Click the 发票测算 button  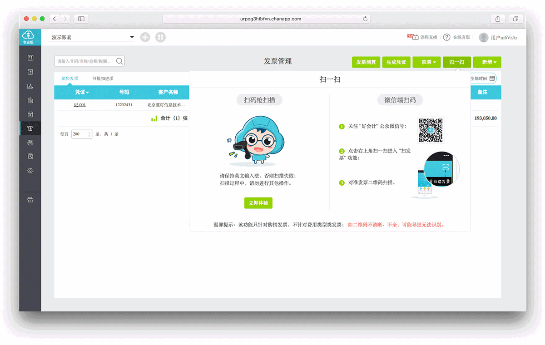(x=366, y=62)
